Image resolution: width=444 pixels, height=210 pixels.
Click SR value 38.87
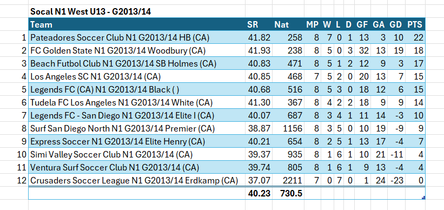pyautogui.click(x=259, y=129)
